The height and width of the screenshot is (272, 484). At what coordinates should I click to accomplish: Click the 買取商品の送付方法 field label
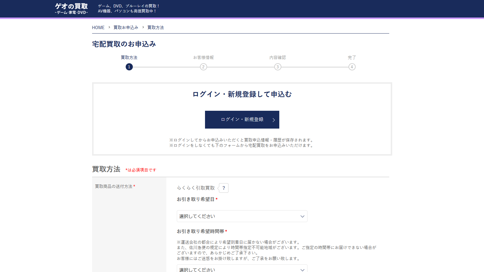(114, 186)
